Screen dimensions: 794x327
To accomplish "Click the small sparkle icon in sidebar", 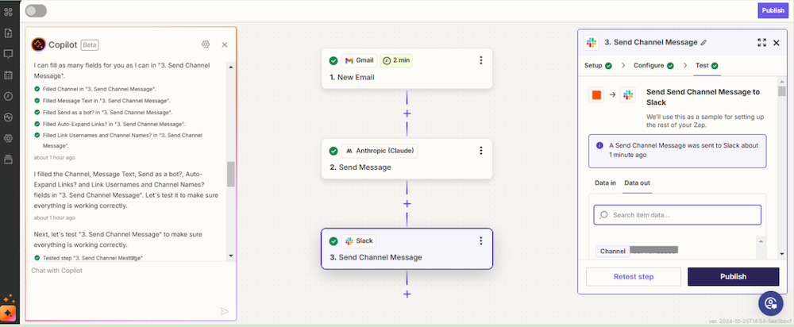I will click(x=8, y=299).
